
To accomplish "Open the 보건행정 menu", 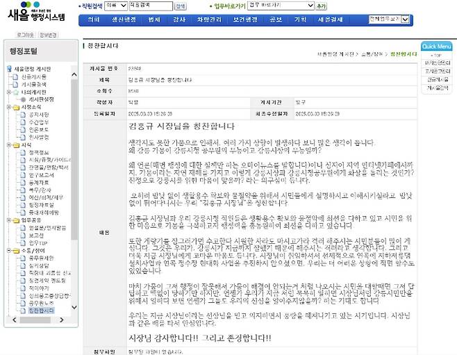I will 245,19.
